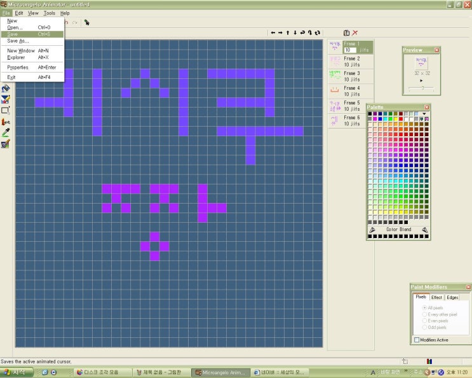Click the move image left arrow icon
This screenshot has height=378, width=472.
click(273, 32)
